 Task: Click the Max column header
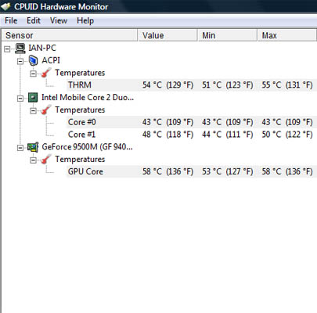(x=287, y=35)
